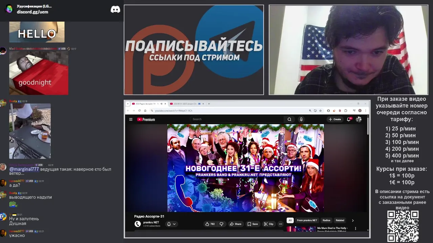Click the YouTube search input field

pos(237,119)
